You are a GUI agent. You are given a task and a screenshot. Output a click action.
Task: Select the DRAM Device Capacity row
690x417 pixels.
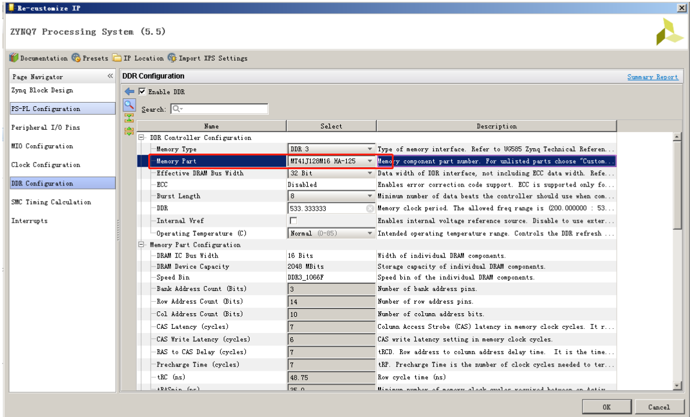pyautogui.click(x=377, y=266)
